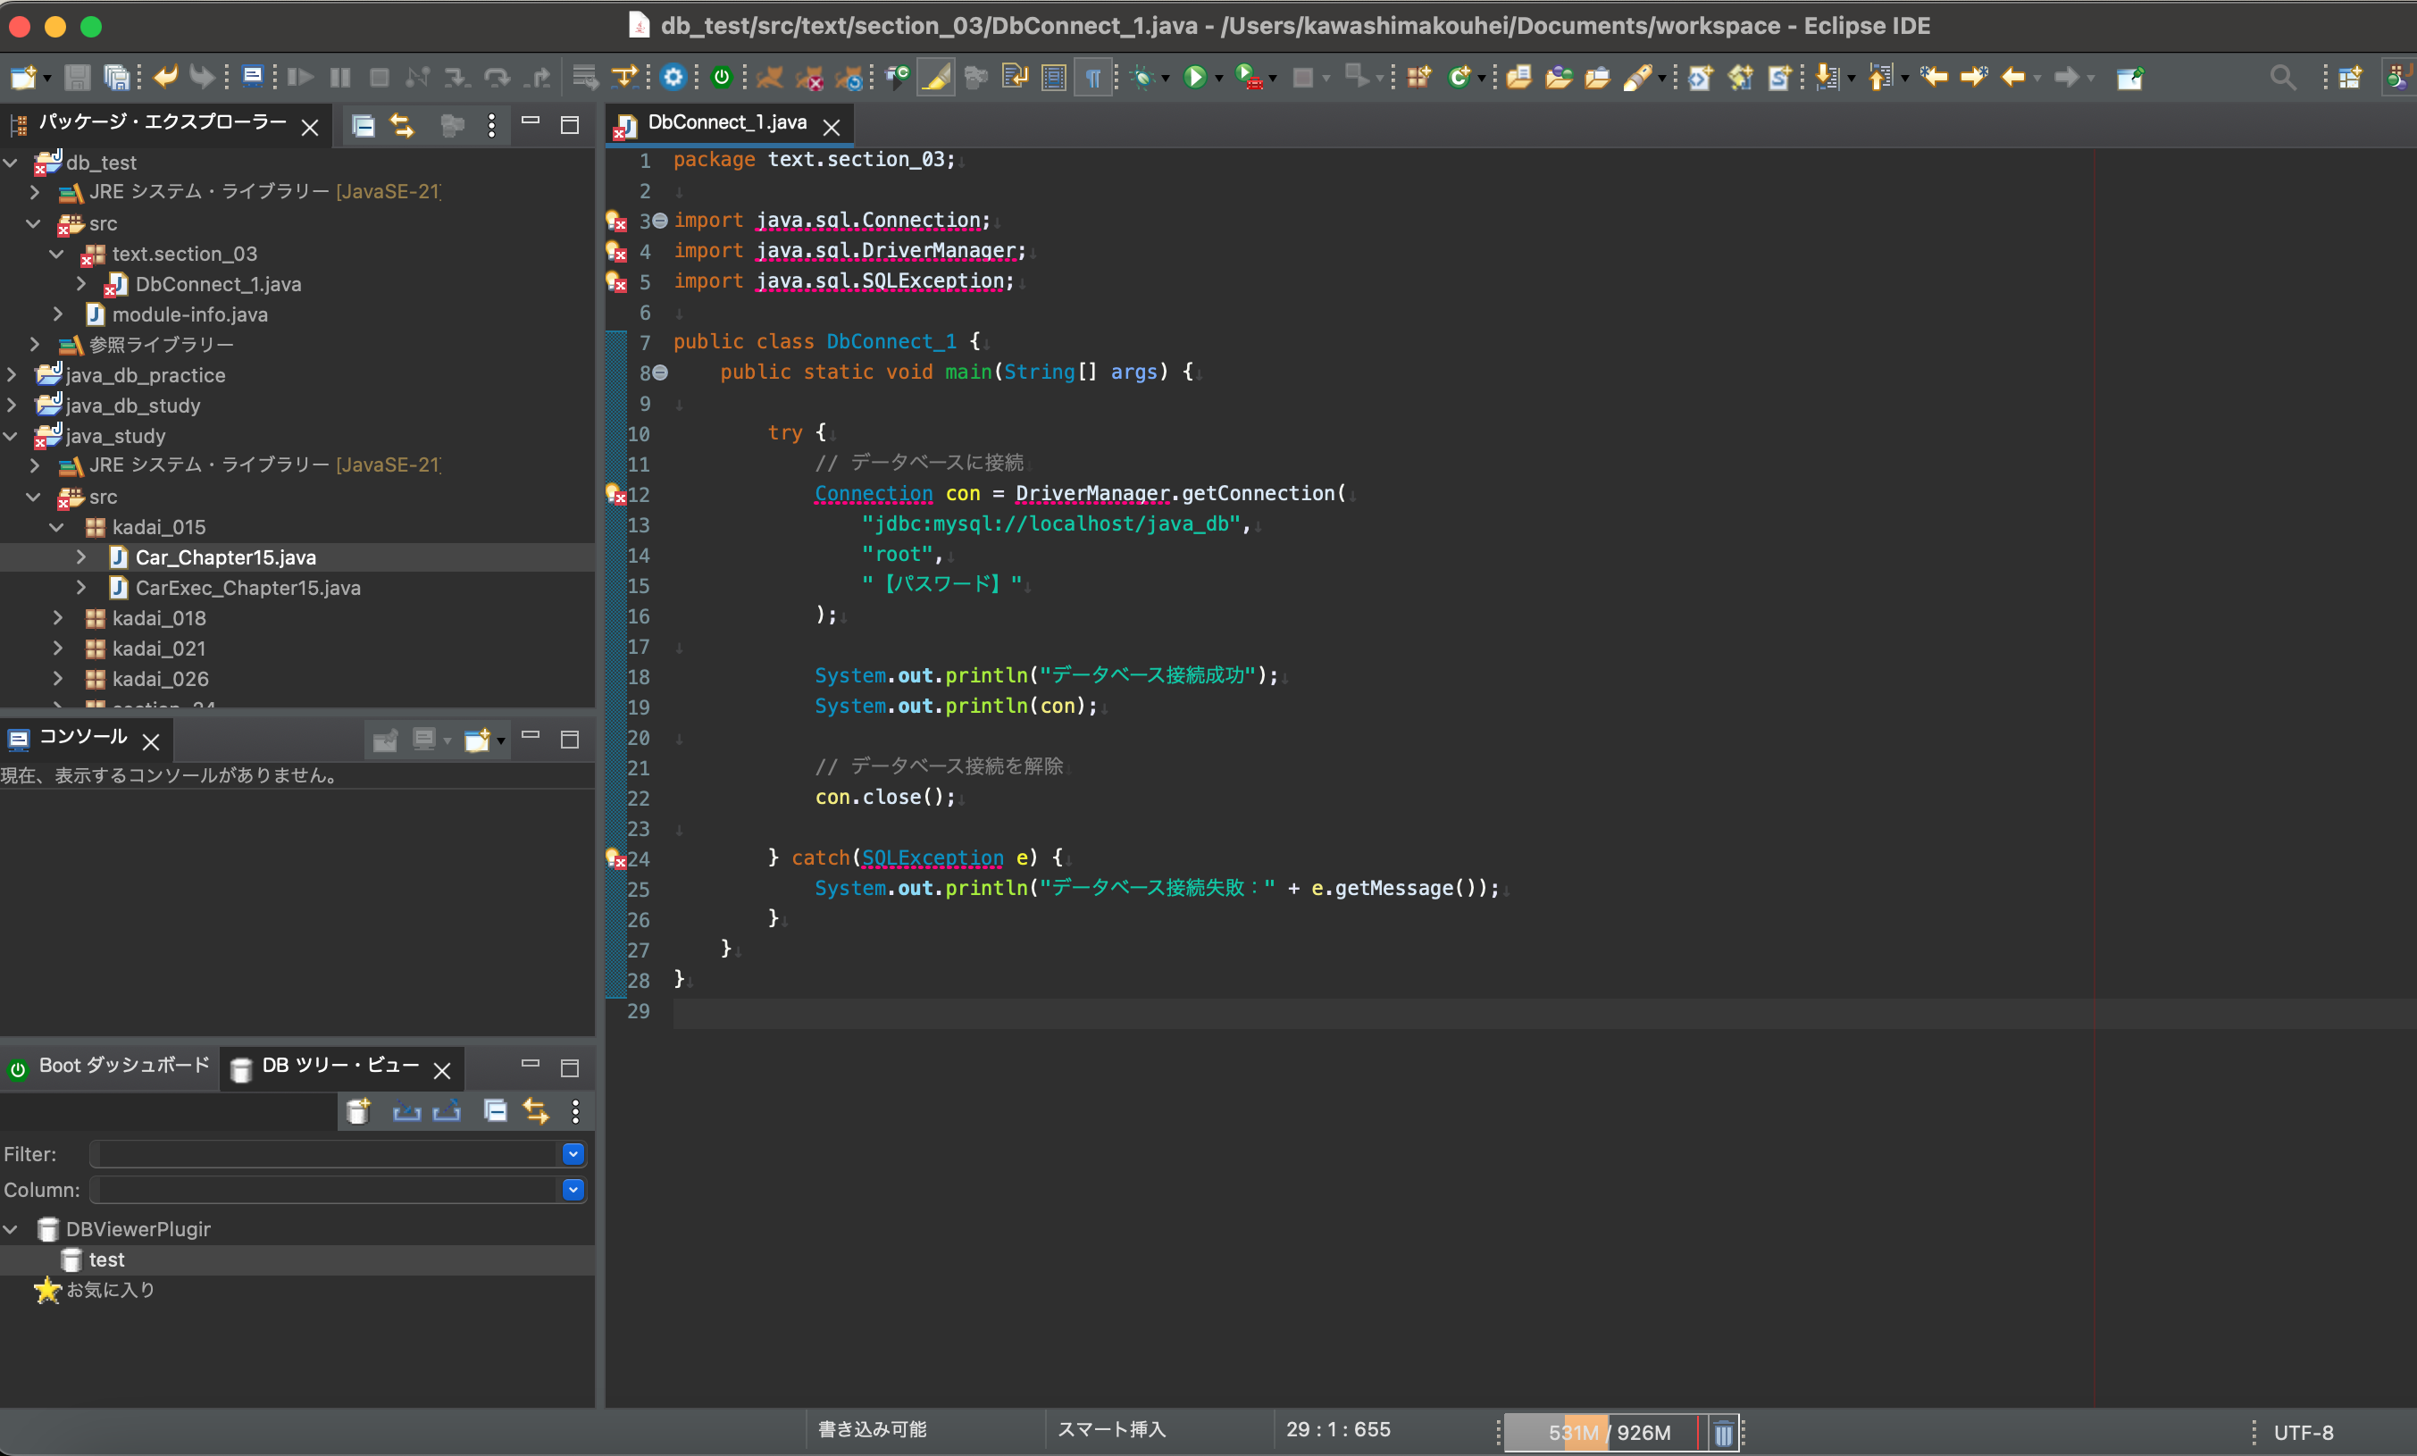This screenshot has width=2417, height=1456.
Task: Click the toolbar search magnifier icon
Action: coord(2283,77)
